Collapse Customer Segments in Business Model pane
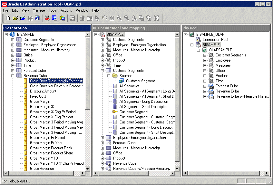Viewport: 273px width, 185px height. [102, 71]
